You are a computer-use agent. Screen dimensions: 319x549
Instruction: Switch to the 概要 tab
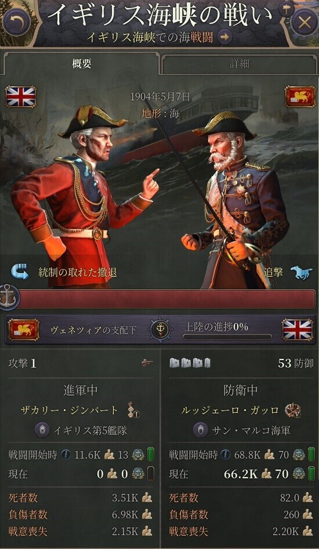coord(81,64)
